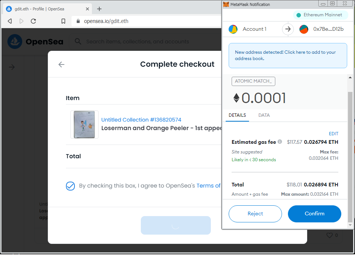This screenshot has height=255, width=355.
Task: Minimize the MetaMask Notification window
Action: [323, 4]
